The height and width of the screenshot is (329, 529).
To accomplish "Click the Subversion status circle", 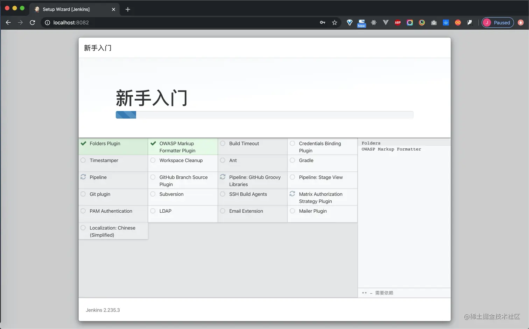I will point(153,194).
